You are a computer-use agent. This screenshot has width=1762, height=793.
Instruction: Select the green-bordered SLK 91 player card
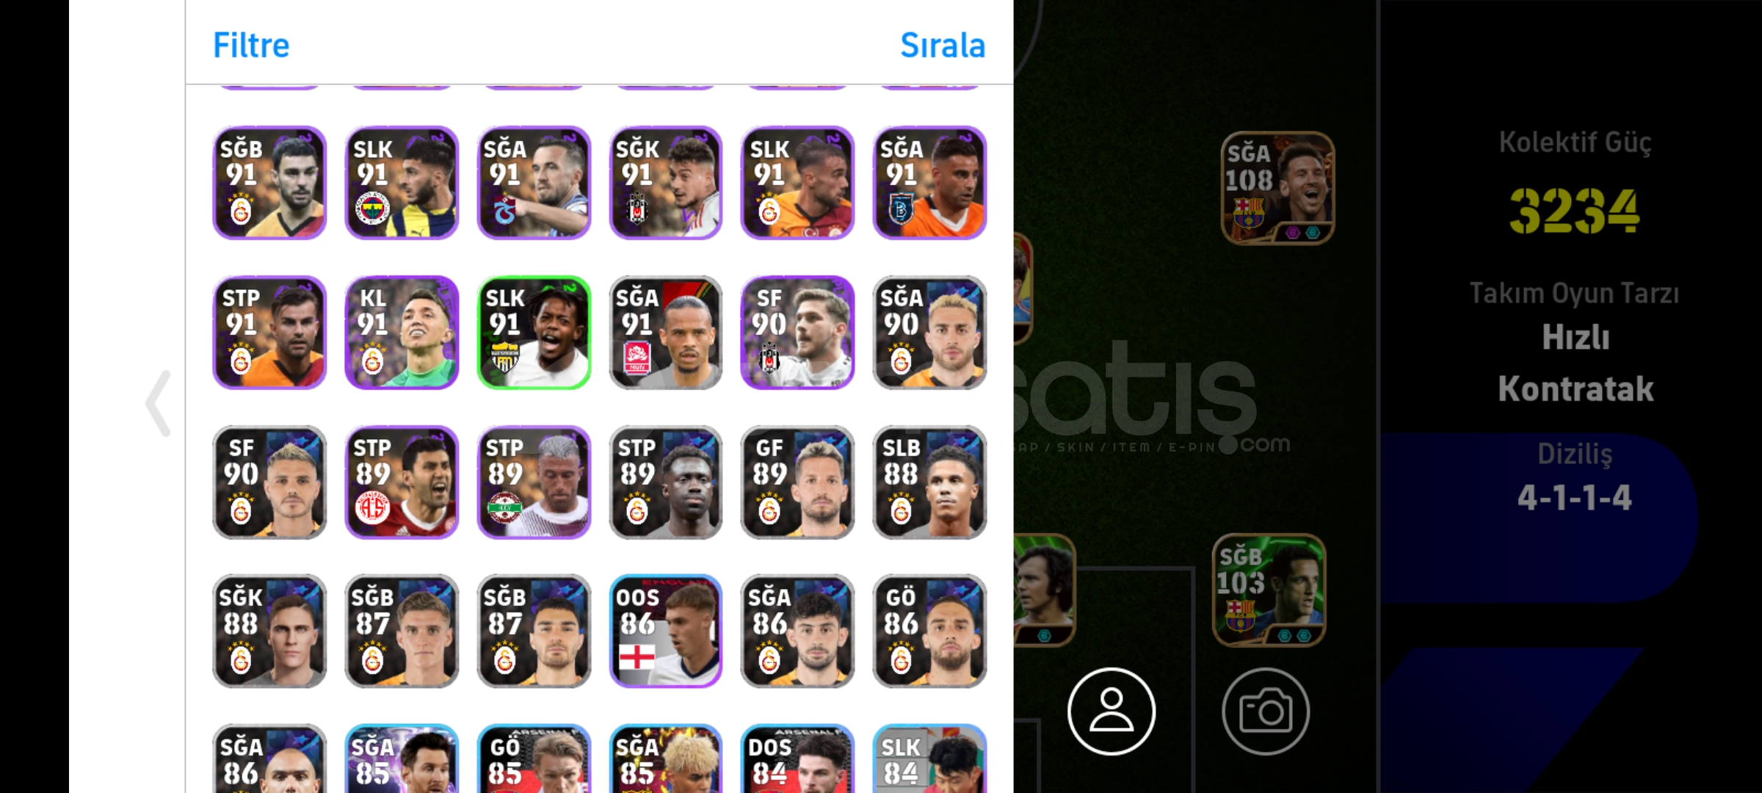534,333
